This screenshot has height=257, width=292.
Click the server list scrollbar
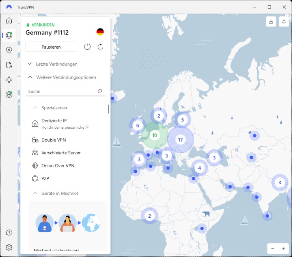coord(108,109)
